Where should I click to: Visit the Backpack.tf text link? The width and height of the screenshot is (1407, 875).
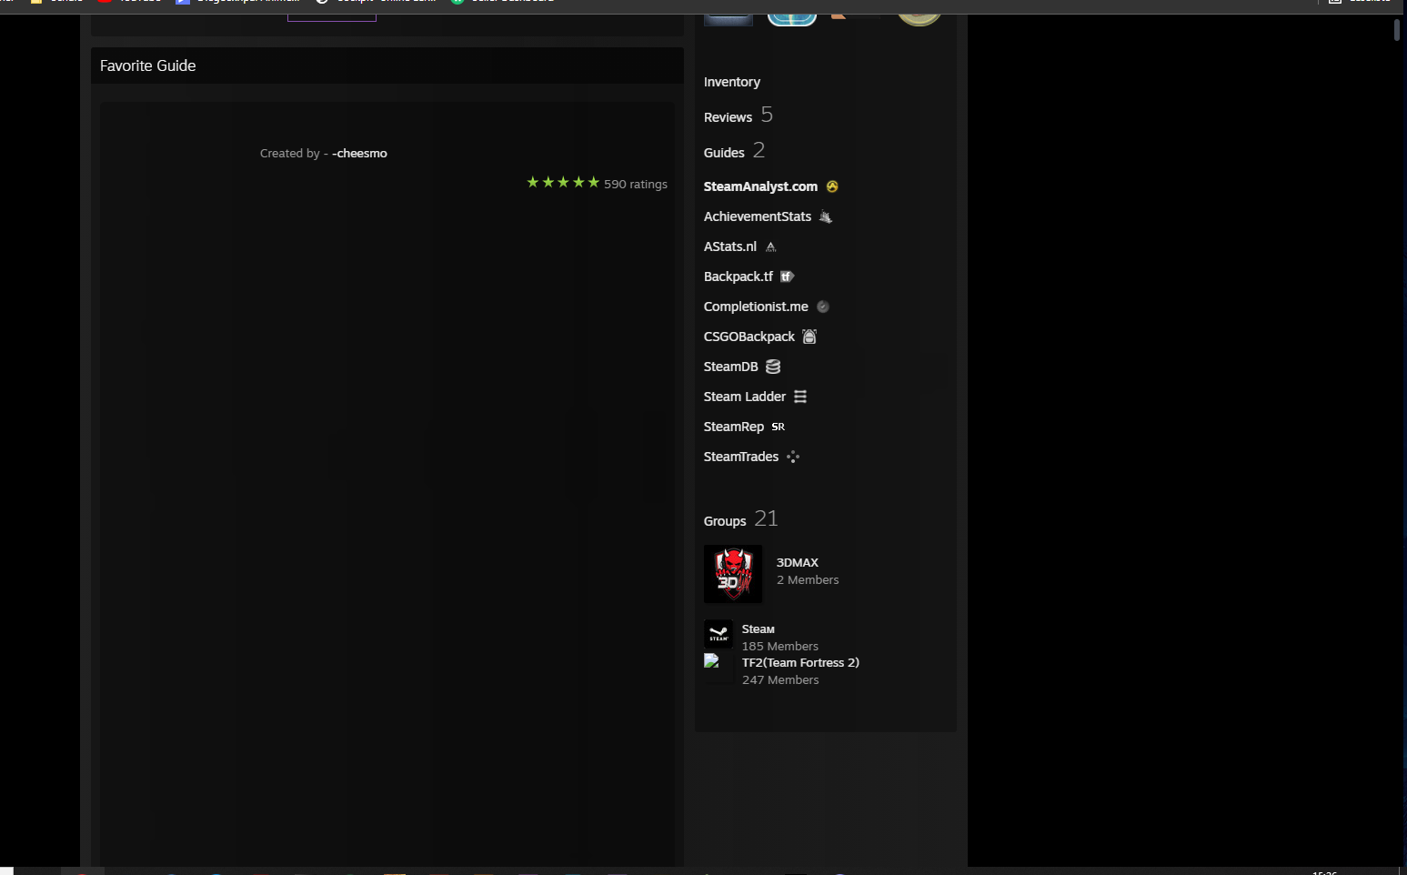coord(739,277)
